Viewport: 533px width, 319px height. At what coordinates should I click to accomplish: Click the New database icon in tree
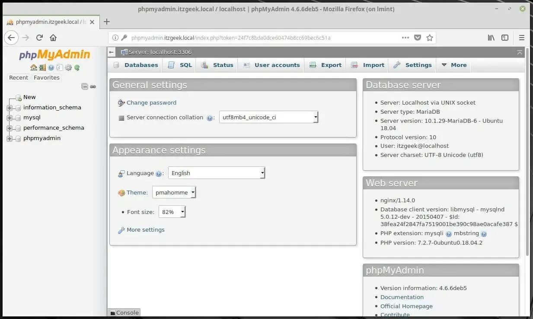point(18,98)
